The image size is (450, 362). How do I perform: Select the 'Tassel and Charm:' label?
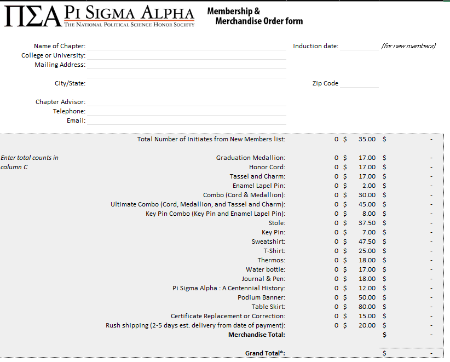[257, 176]
